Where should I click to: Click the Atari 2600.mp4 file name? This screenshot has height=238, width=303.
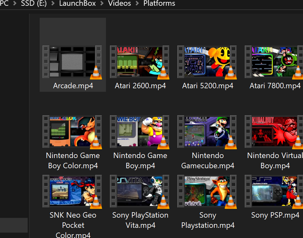(140, 86)
